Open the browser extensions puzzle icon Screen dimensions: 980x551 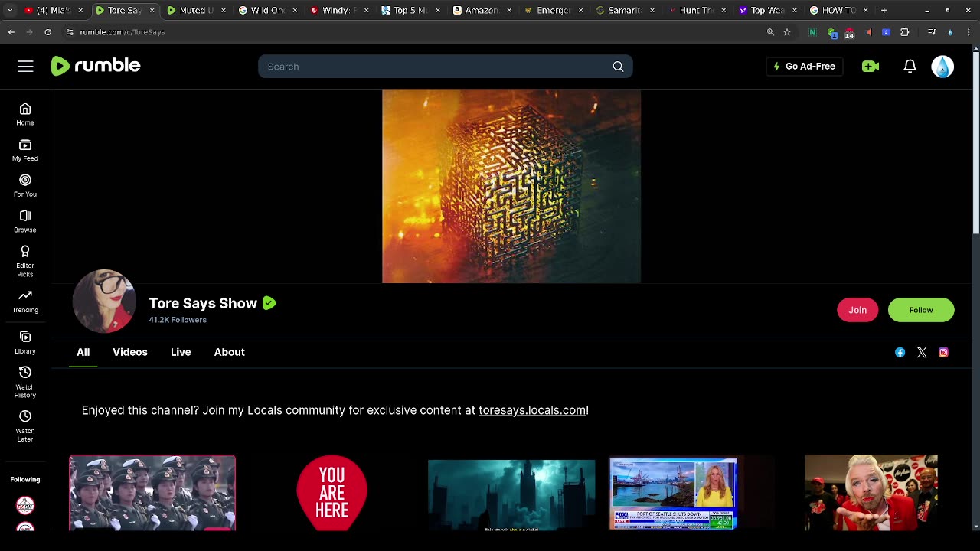coord(905,32)
